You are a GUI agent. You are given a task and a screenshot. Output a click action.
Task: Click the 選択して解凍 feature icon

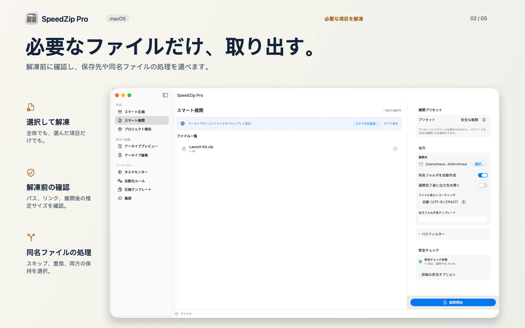(x=31, y=107)
